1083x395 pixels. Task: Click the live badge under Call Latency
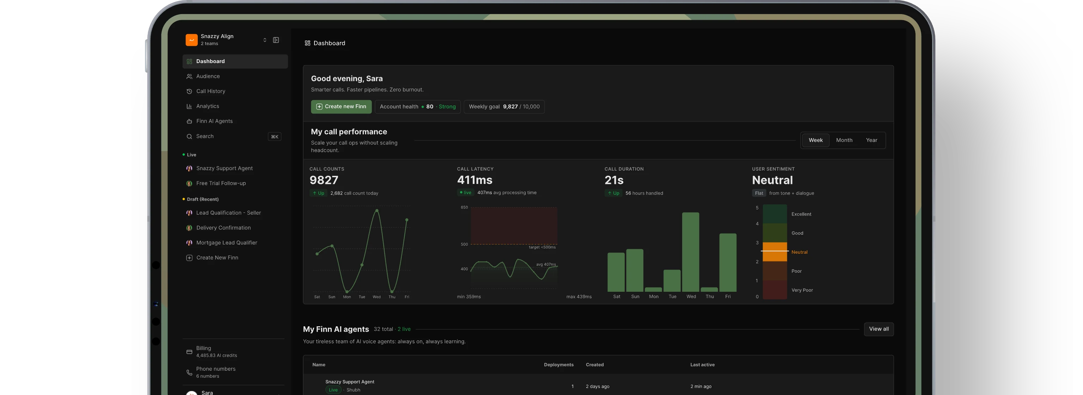[x=465, y=193]
